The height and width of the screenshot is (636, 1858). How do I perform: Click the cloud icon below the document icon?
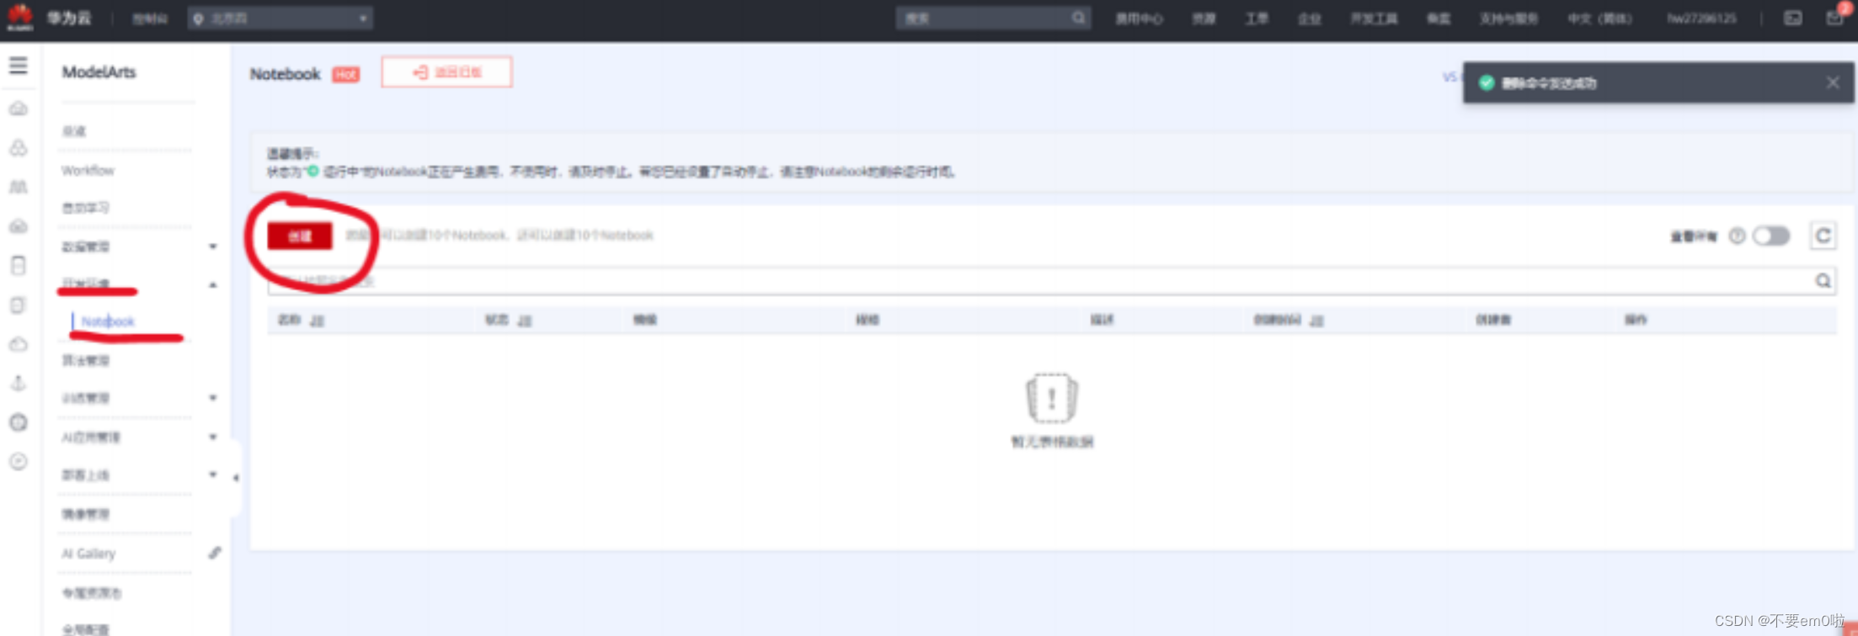pos(19,344)
